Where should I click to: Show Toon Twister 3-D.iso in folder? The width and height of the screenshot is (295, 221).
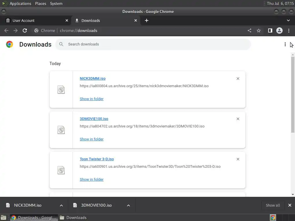click(92, 180)
